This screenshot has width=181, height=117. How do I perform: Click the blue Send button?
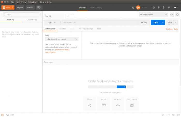pos(156,23)
